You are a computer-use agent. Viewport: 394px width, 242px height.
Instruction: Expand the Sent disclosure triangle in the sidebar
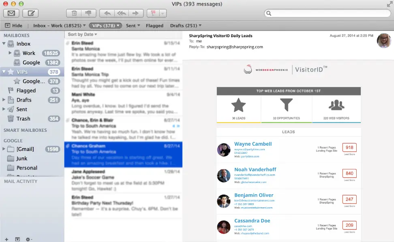[x=4, y=109]
